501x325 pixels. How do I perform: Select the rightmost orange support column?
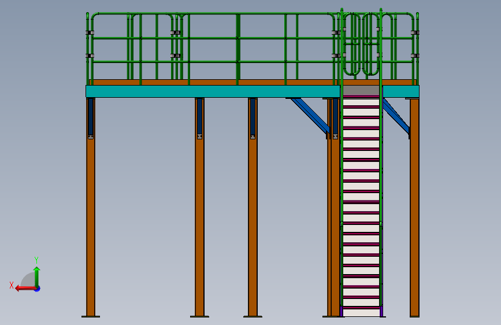tap(414, 207)
